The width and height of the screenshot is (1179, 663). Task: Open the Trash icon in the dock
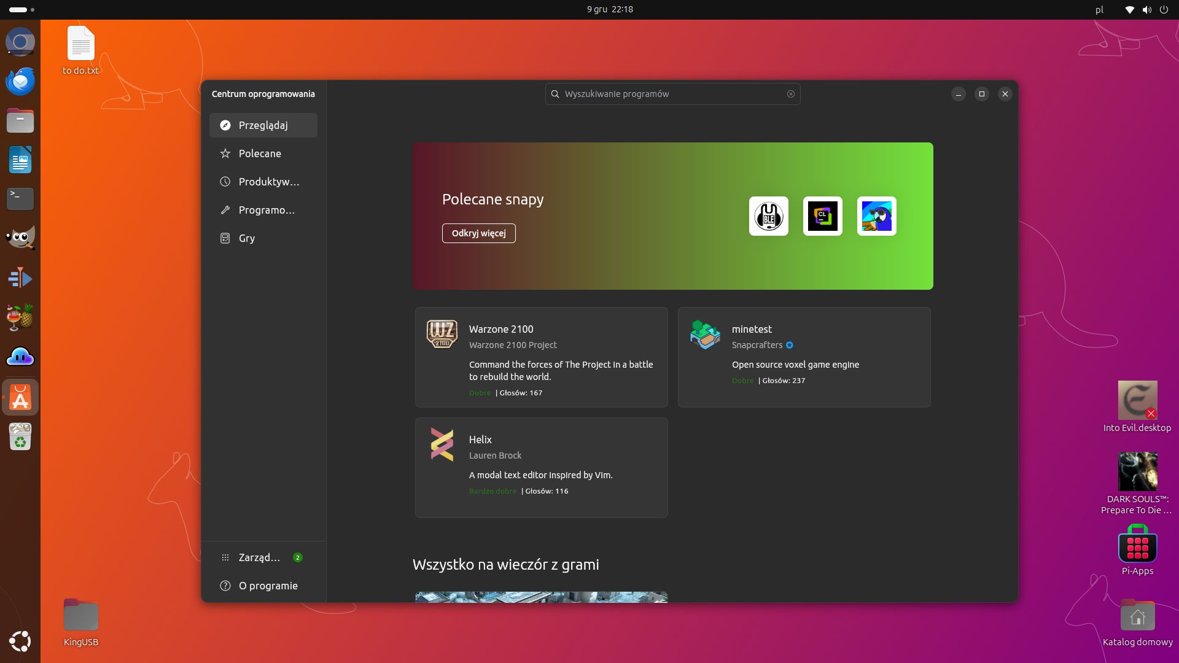point(20,437)
